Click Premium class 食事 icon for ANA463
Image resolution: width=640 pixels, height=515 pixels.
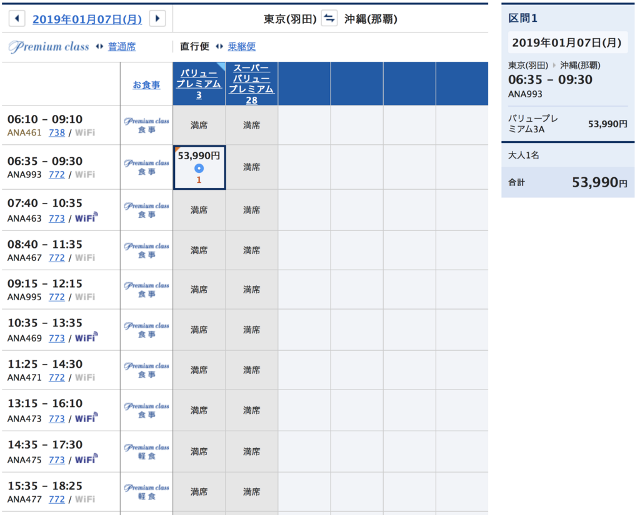pyautogui.click(x=146, y=210)
